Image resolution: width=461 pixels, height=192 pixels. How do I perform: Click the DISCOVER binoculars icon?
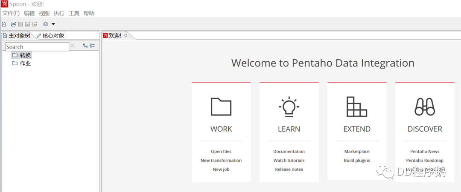pos(425,107)
